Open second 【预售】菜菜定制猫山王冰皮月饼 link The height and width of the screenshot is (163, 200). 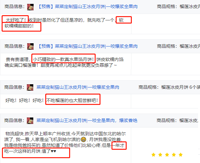pos(88,46)
